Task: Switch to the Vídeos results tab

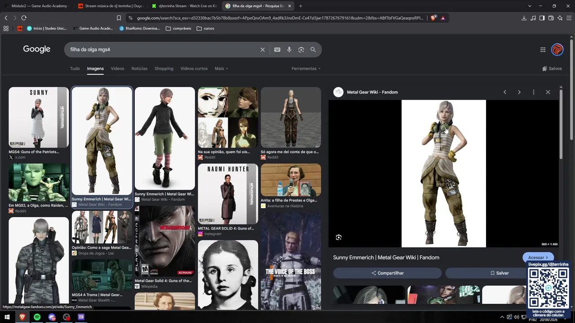Action: (x=117, y=69)
